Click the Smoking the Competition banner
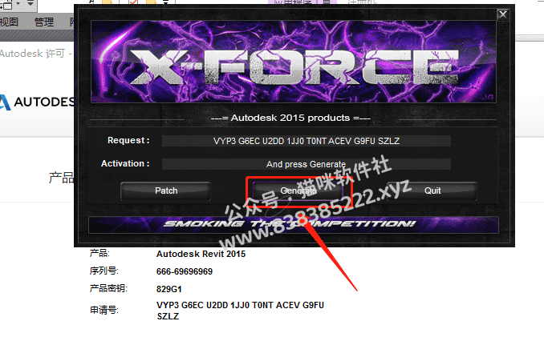This screenshot has width=544, height=337. pyautogui.click(x=294, y=225)
